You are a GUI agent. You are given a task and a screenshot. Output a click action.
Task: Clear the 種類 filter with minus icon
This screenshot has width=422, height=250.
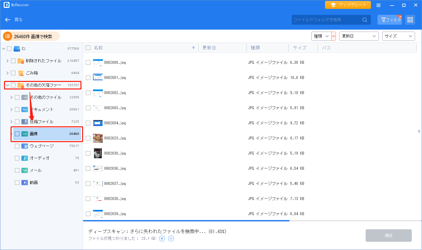tap(334, 36)
